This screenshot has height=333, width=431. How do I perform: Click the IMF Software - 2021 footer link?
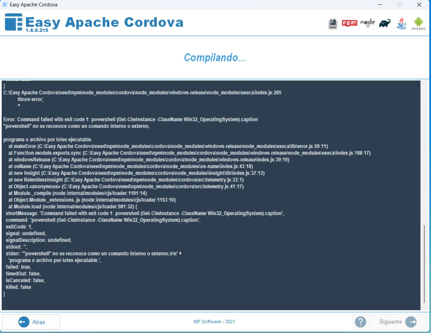click(x=214, y=322)
